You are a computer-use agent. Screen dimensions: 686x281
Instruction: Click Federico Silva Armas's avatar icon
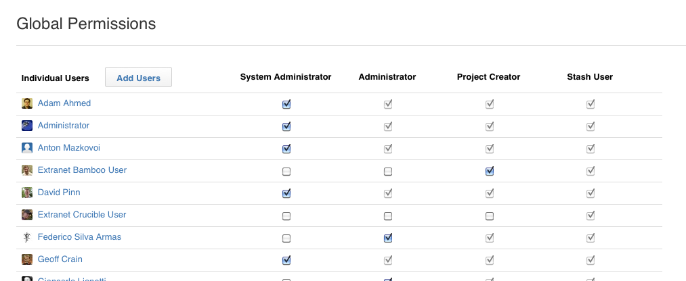point(27,237)
